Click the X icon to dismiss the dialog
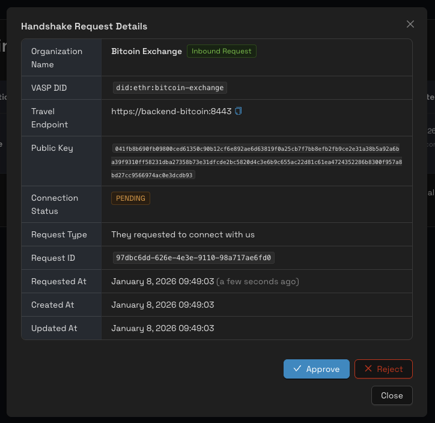 tap(410, 24)
